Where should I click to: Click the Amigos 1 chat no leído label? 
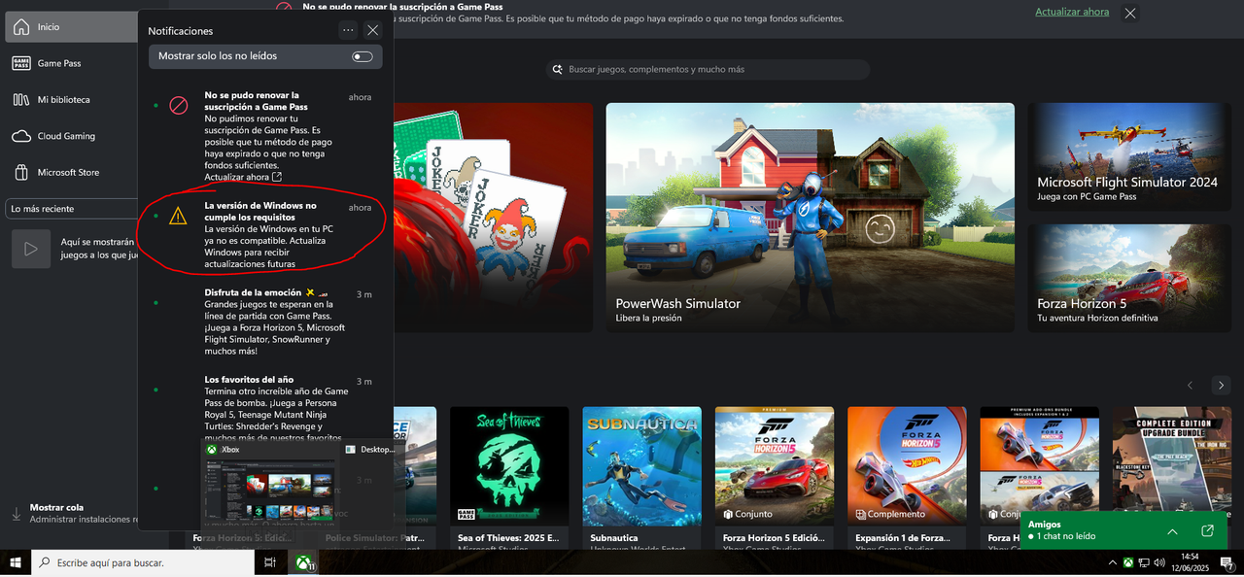click(x=1062, y=530)
